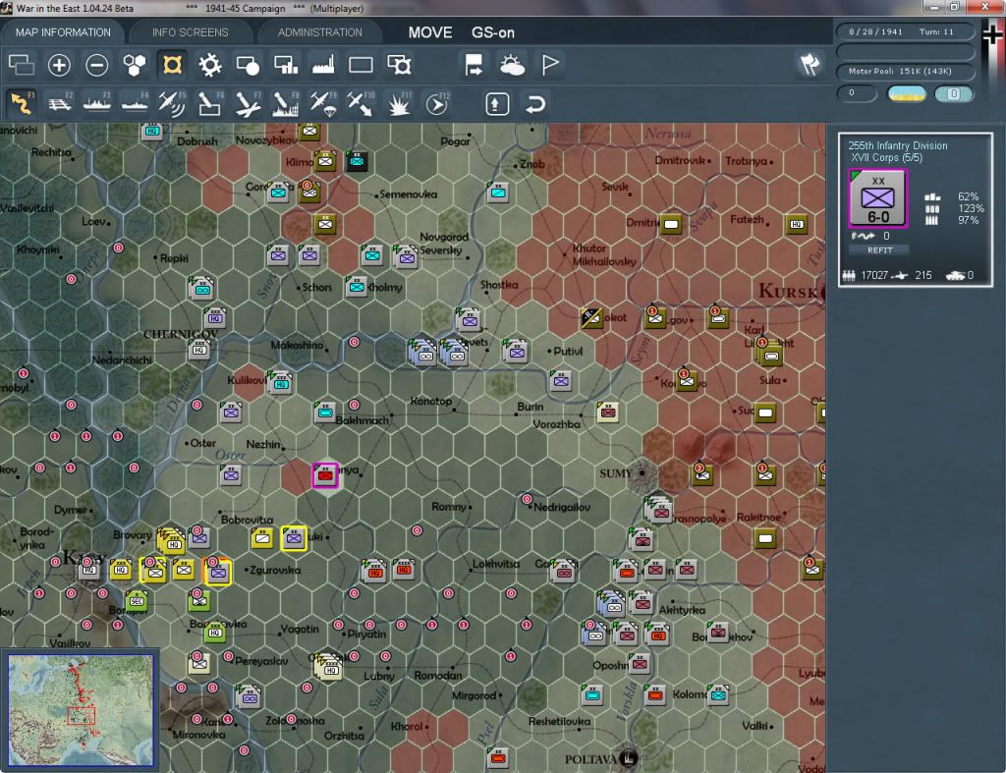The height and width of the screenshot is (773, 1006).
Task: Select the green SEC unit counter near Kiev
Action: [136, 601]
